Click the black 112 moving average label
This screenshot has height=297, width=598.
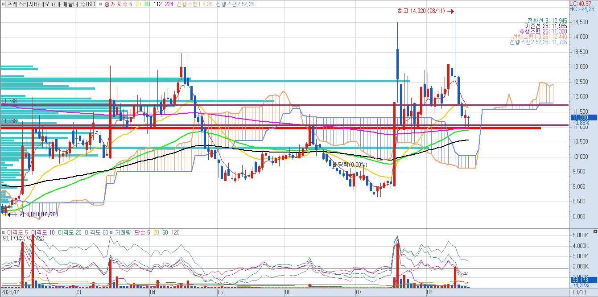(157, 4)
